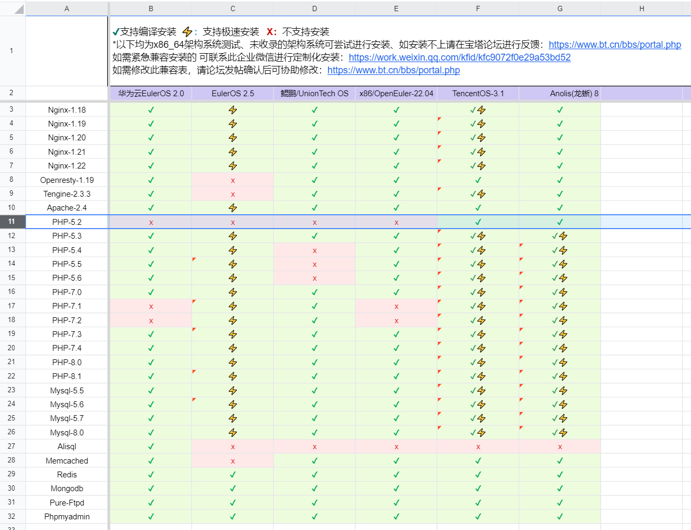The image size is (691, 530).
Task: Select column D header
Action: (x=314, y=9)
